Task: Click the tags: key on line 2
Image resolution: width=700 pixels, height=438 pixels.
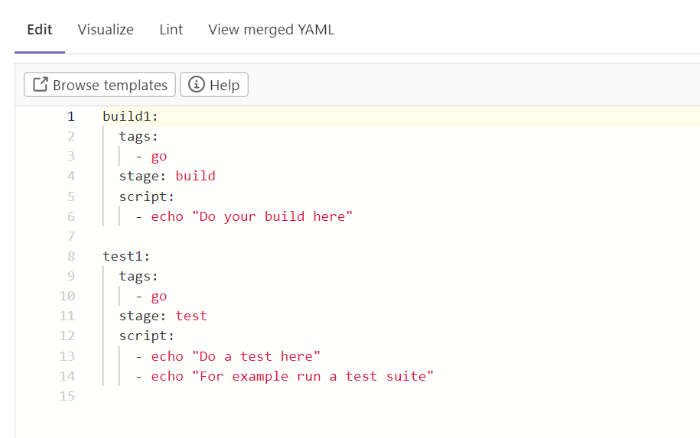Action: coord(138,137)
